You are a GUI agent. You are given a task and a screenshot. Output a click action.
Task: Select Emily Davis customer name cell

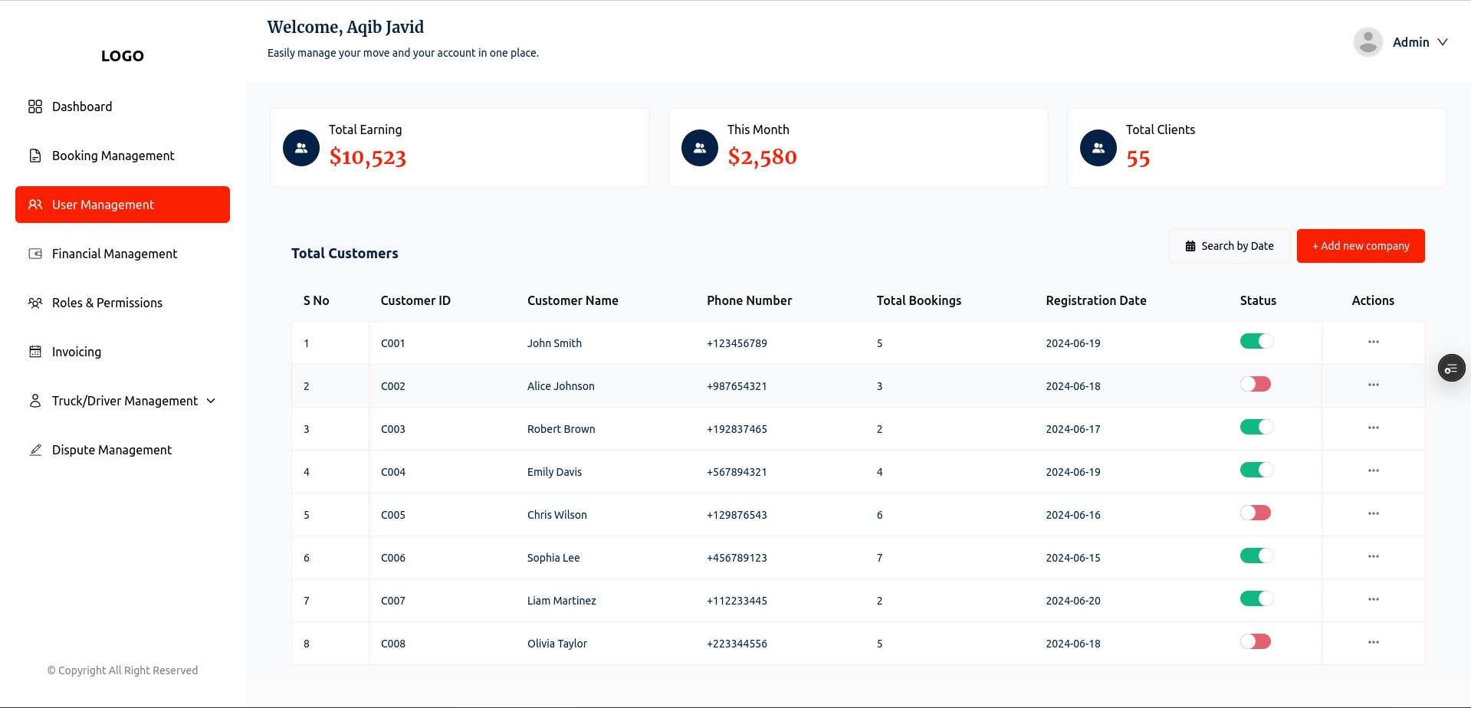[554, 472]
